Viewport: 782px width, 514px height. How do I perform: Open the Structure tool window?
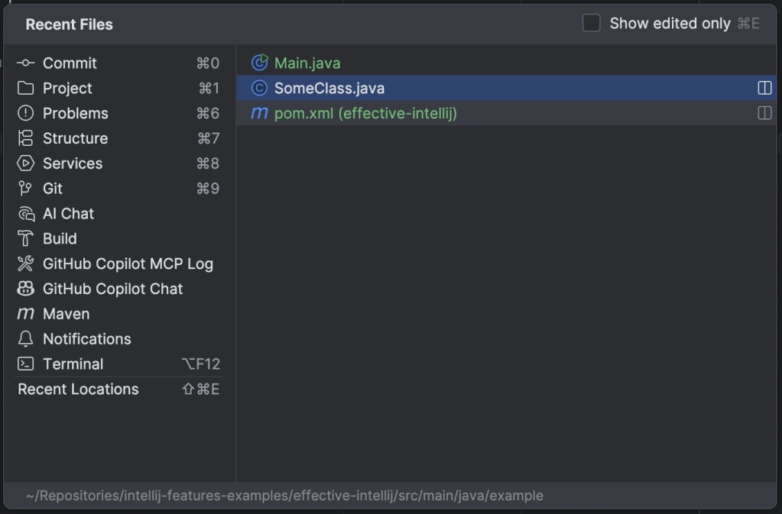tap(76, 138)
